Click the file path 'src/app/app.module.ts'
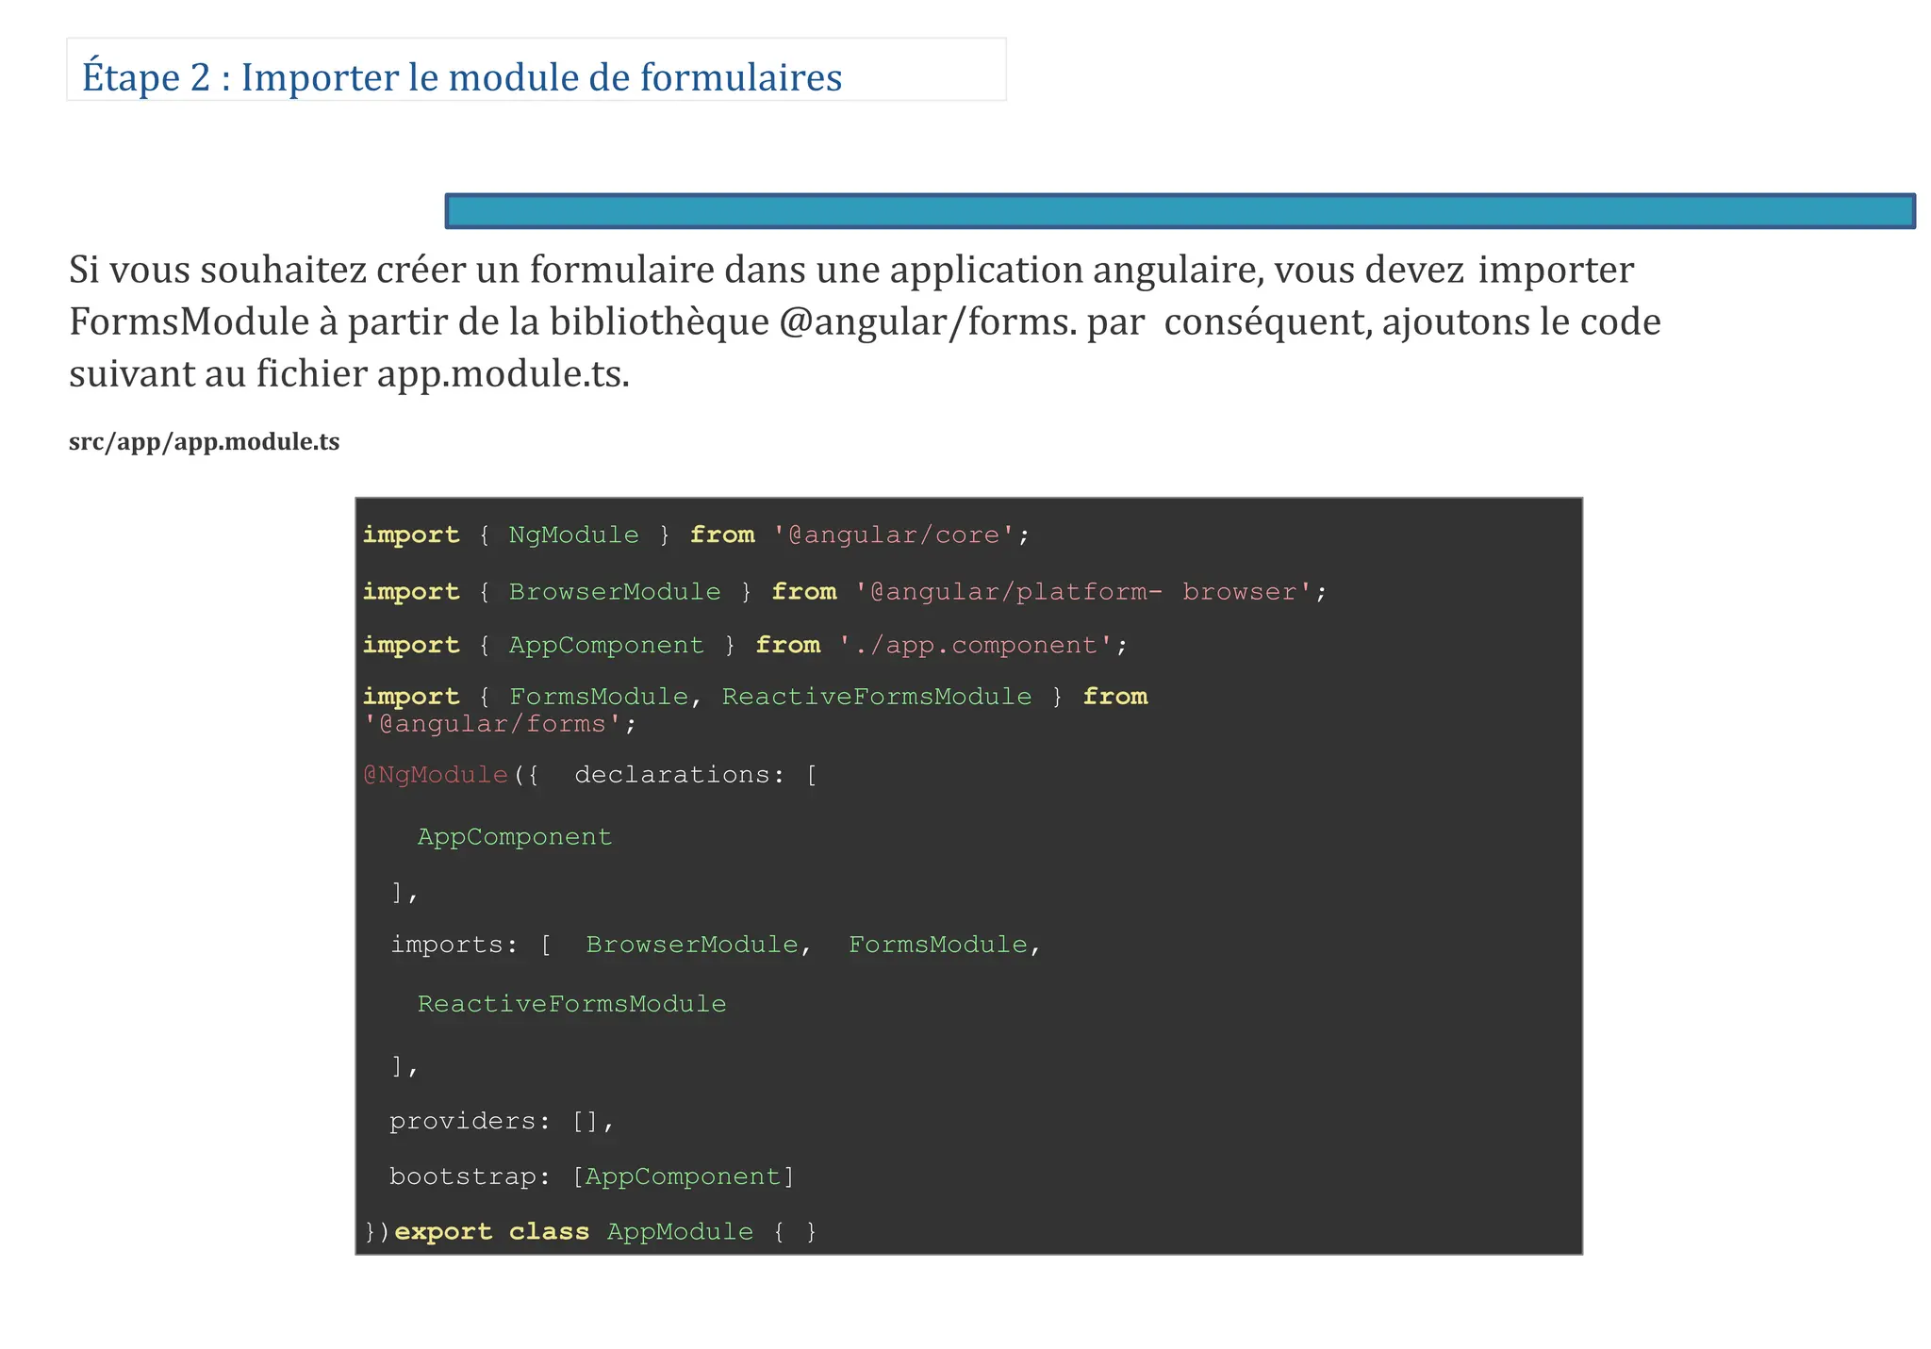Image resolution: width=1931 pixels, height=1349 pixels. 204,442
